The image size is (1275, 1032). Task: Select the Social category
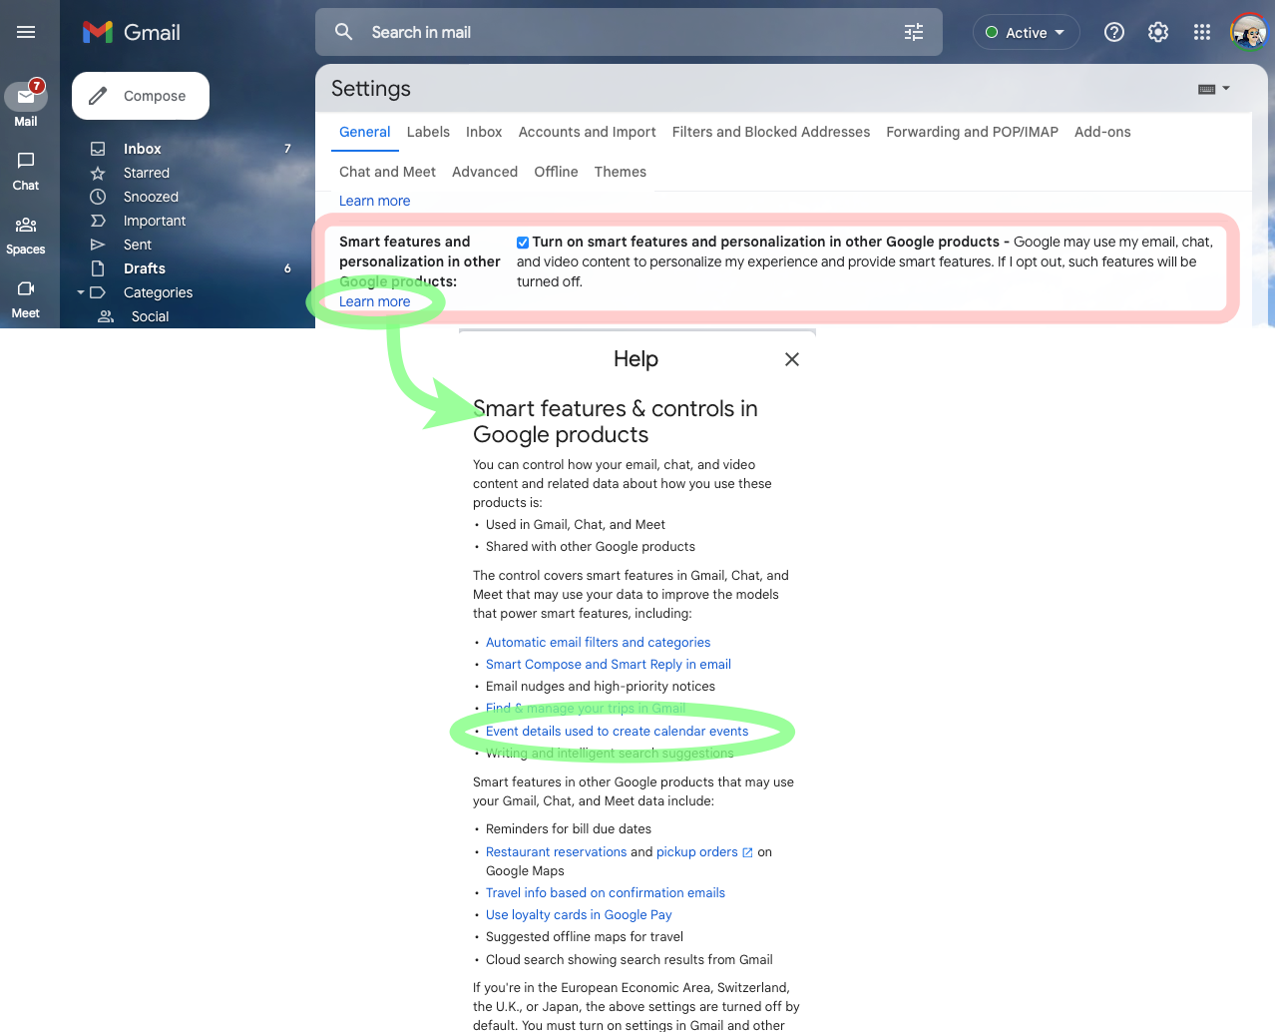[150, 316]
